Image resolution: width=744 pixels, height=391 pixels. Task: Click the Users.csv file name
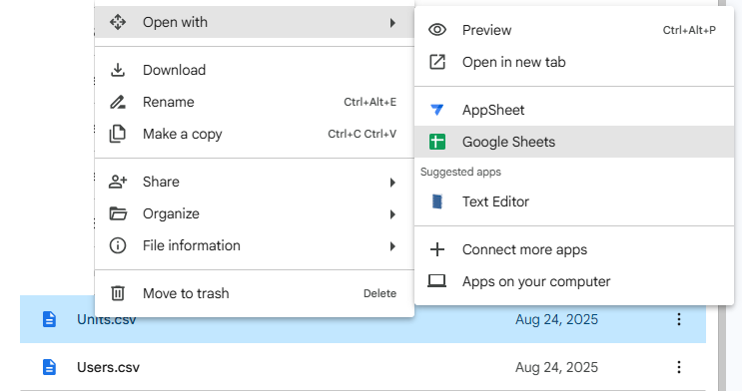[x=108, y=367]
